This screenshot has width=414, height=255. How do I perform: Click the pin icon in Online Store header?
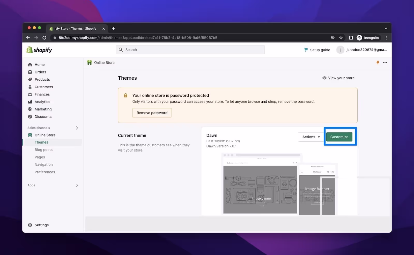point(378,63)
